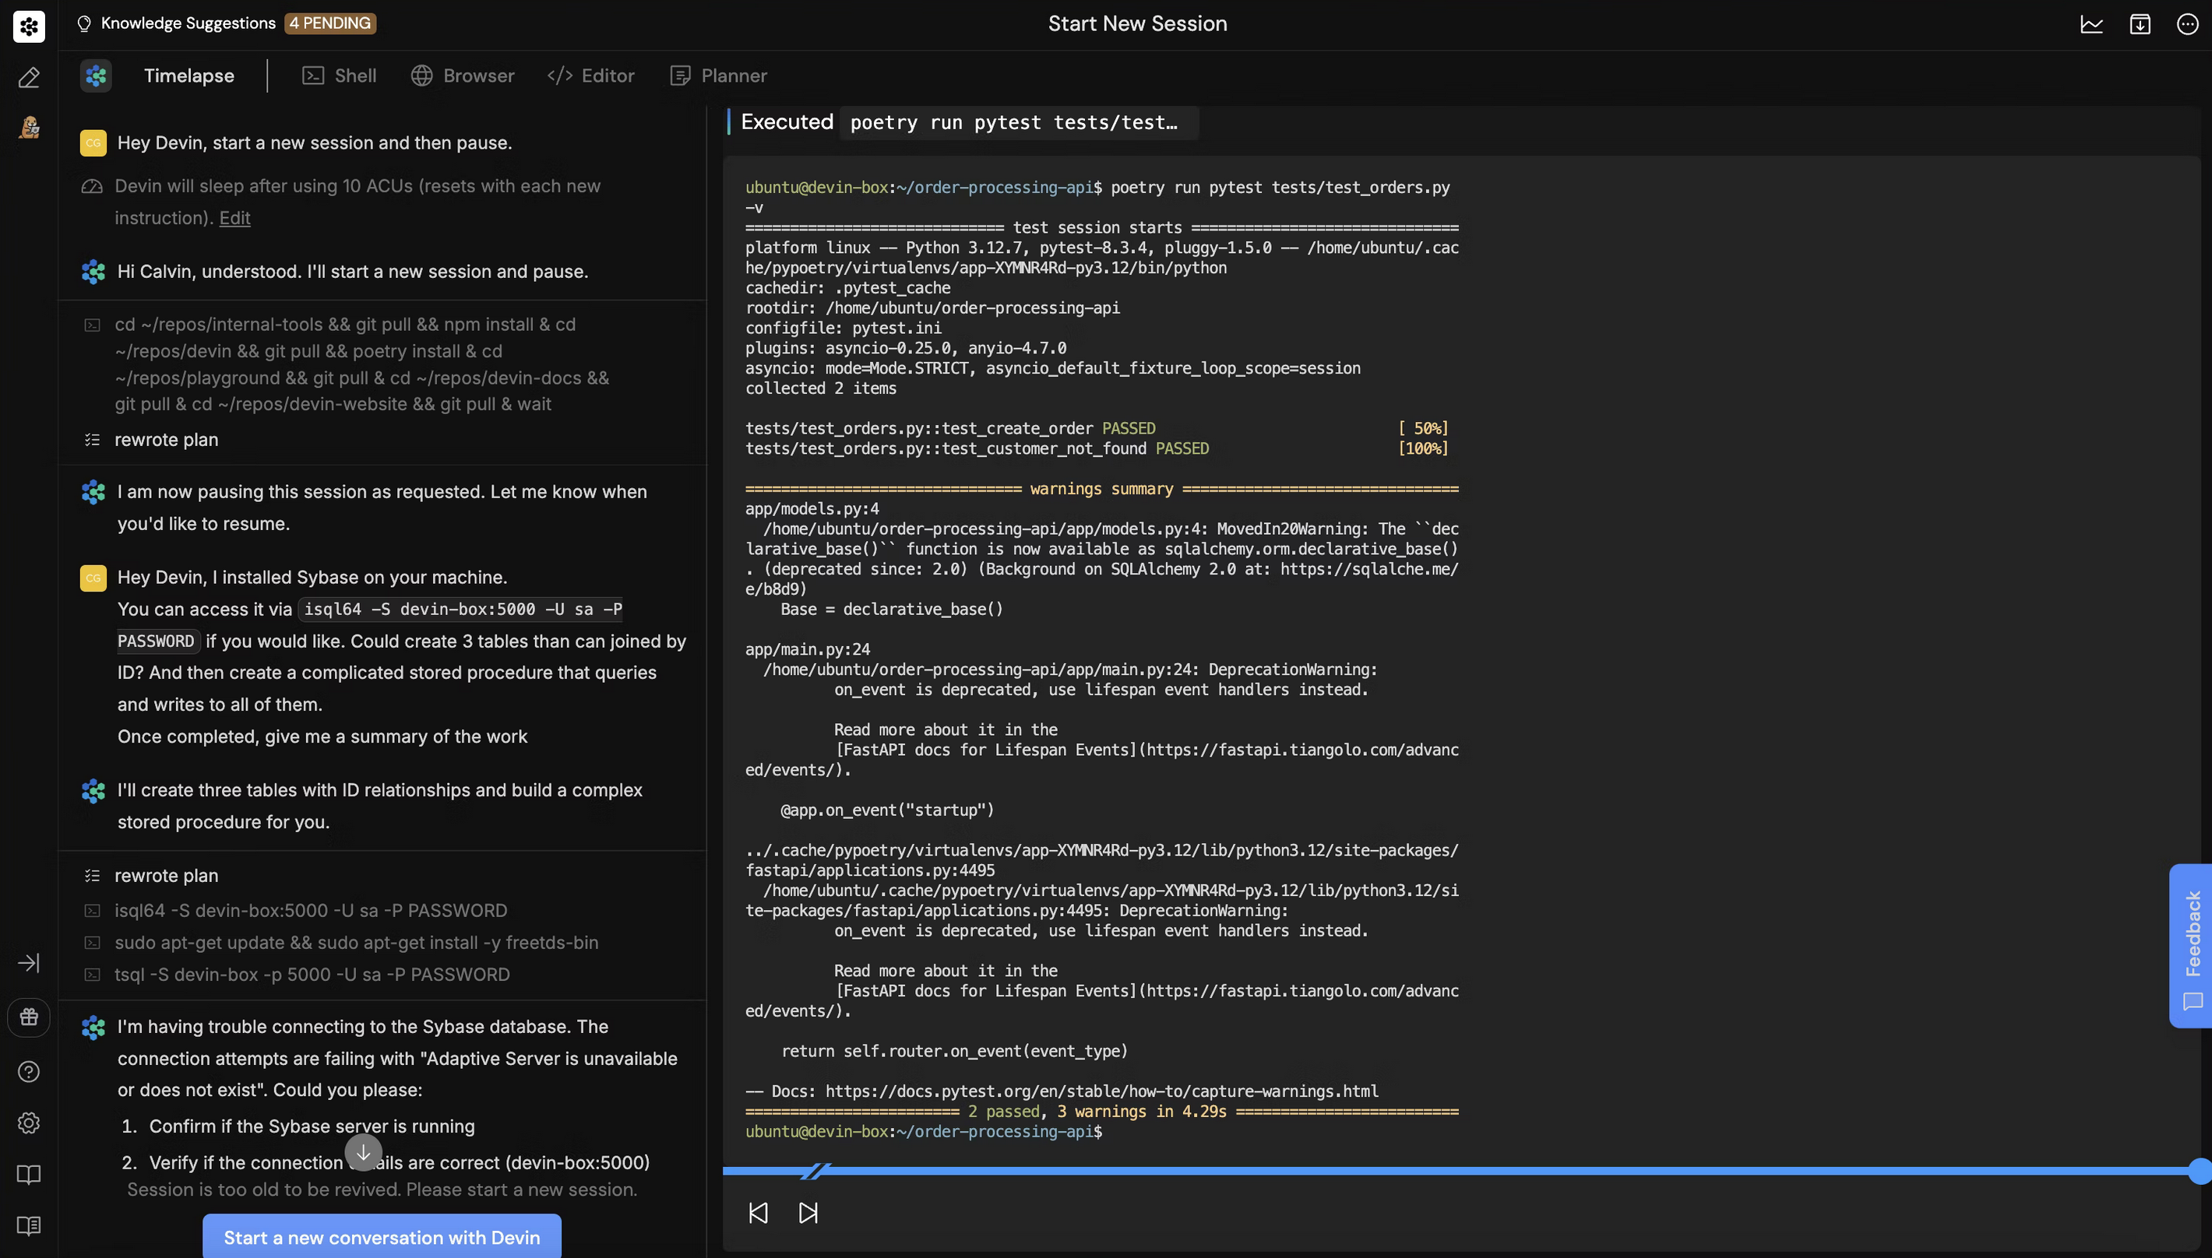Expand the tsql -S devin-box command entry
The image size is (2212, 1258).
[x=312, y=974]
